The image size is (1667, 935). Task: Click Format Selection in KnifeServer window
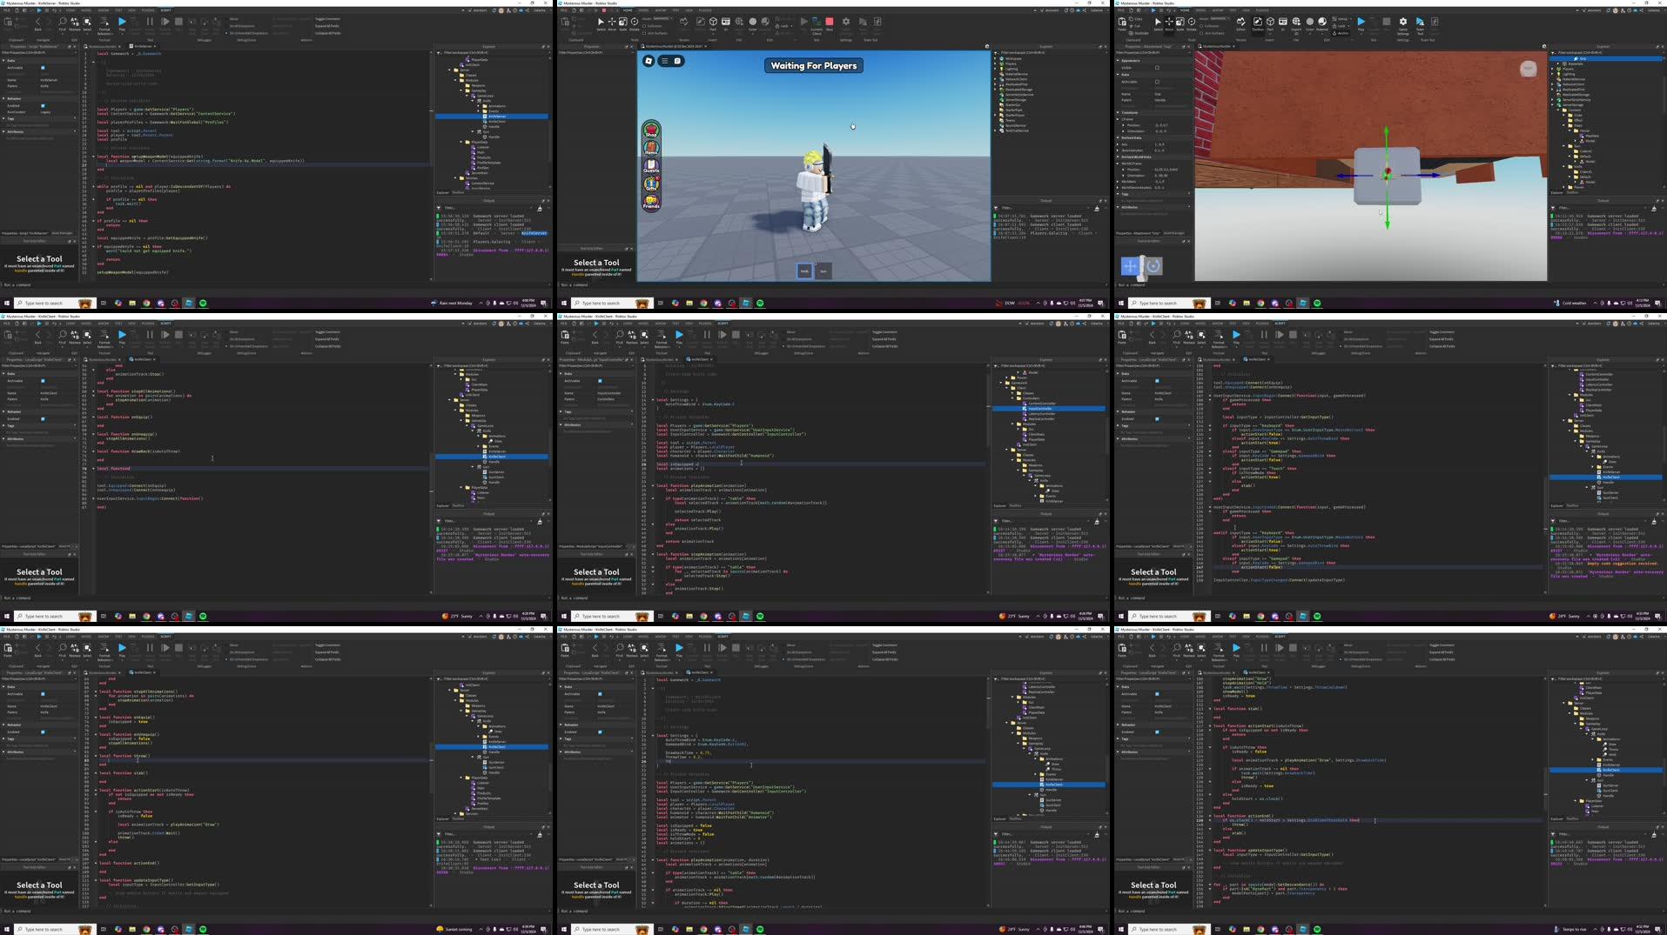[104, 25]
